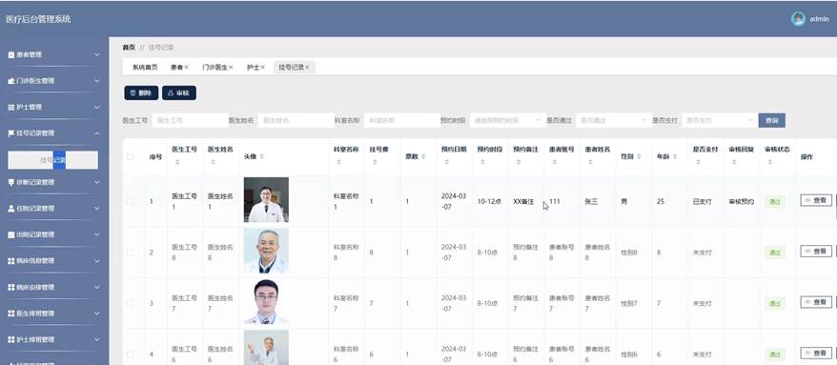Image resolution: width=837 pixels, height=365 pixels.
Task: Sort by the 头像 column arrows
Action: click(261, 156)
